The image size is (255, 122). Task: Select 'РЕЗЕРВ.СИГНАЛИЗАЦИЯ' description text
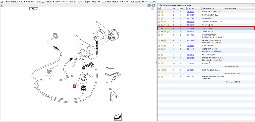click(211, 12)
